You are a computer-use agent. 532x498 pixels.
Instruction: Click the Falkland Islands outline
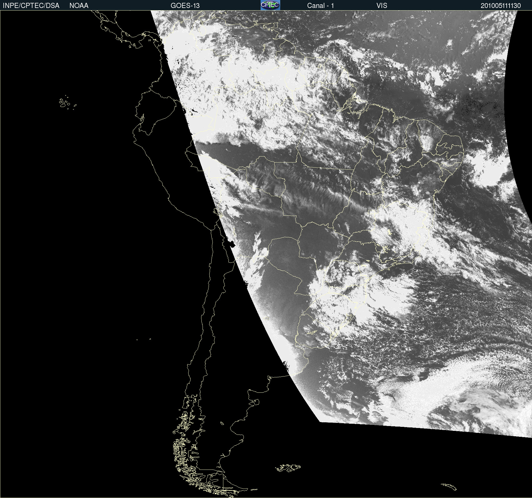pos(288,468)
